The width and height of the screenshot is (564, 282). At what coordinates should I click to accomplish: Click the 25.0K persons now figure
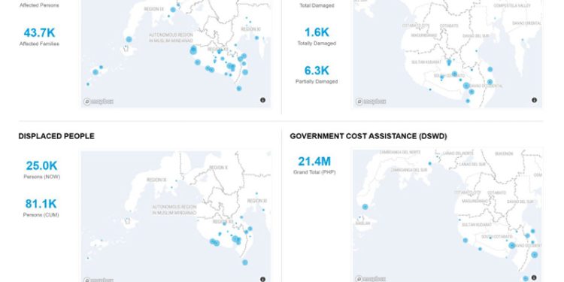(41, 166)
